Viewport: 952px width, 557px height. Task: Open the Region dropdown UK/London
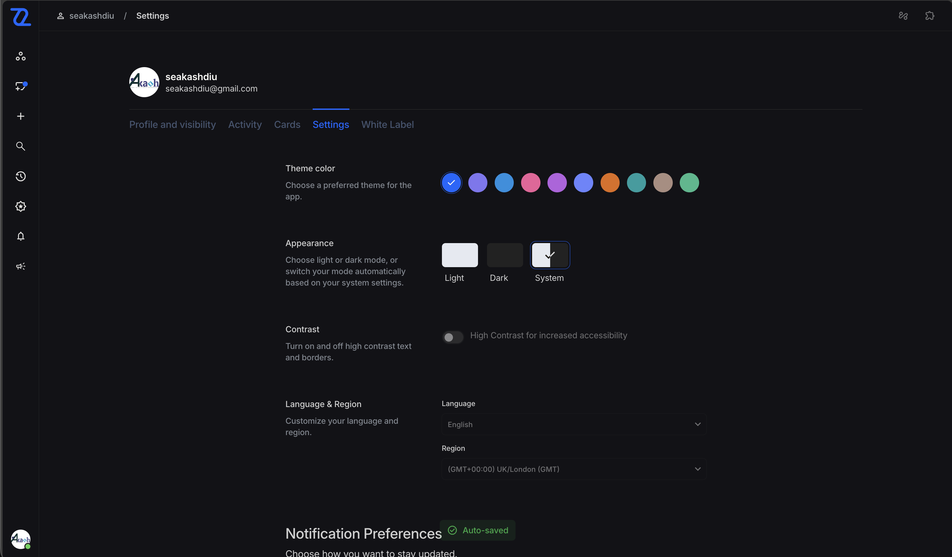point(574,469)
